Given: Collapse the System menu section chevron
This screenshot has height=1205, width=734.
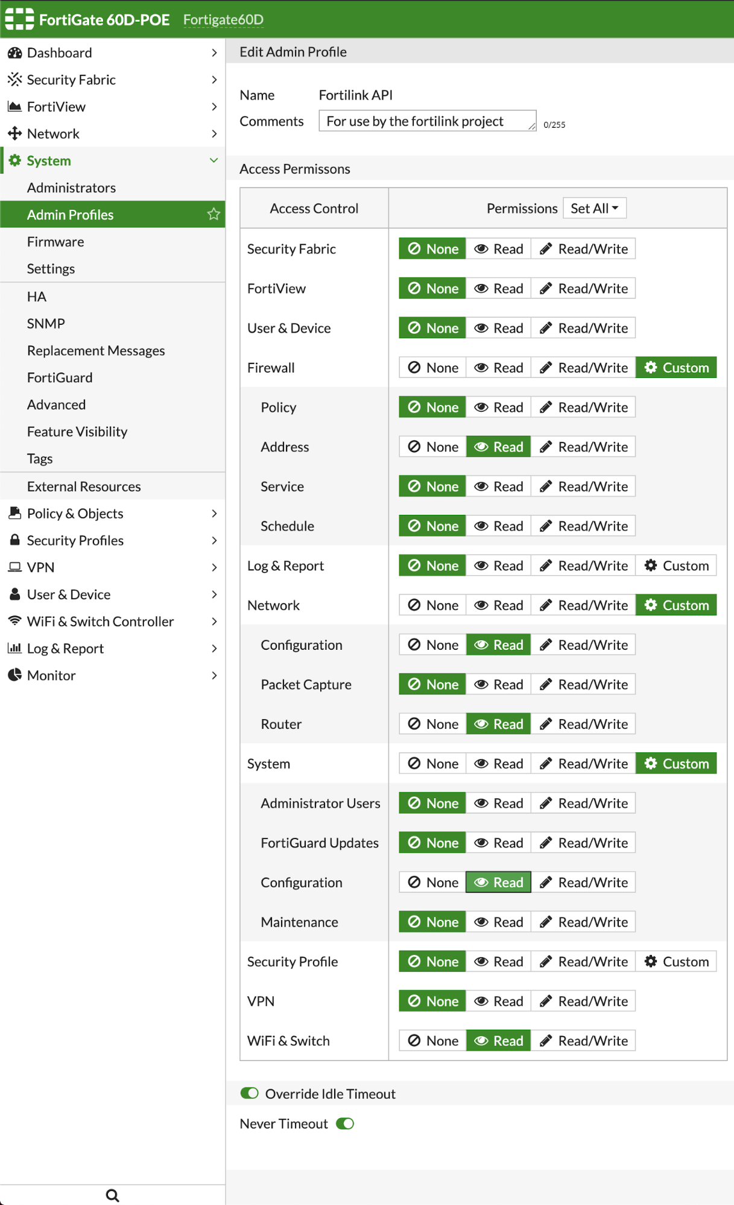Looking at the screenshot, I should coord(214,160).
